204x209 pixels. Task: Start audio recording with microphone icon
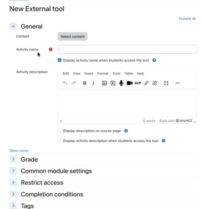tap(121, 83)
